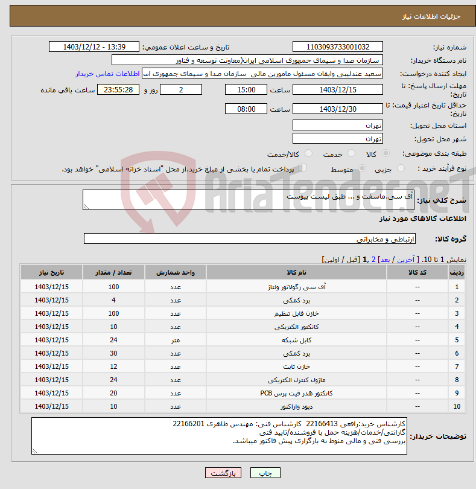Click the چاپ print button

click(x=265, y=473)
